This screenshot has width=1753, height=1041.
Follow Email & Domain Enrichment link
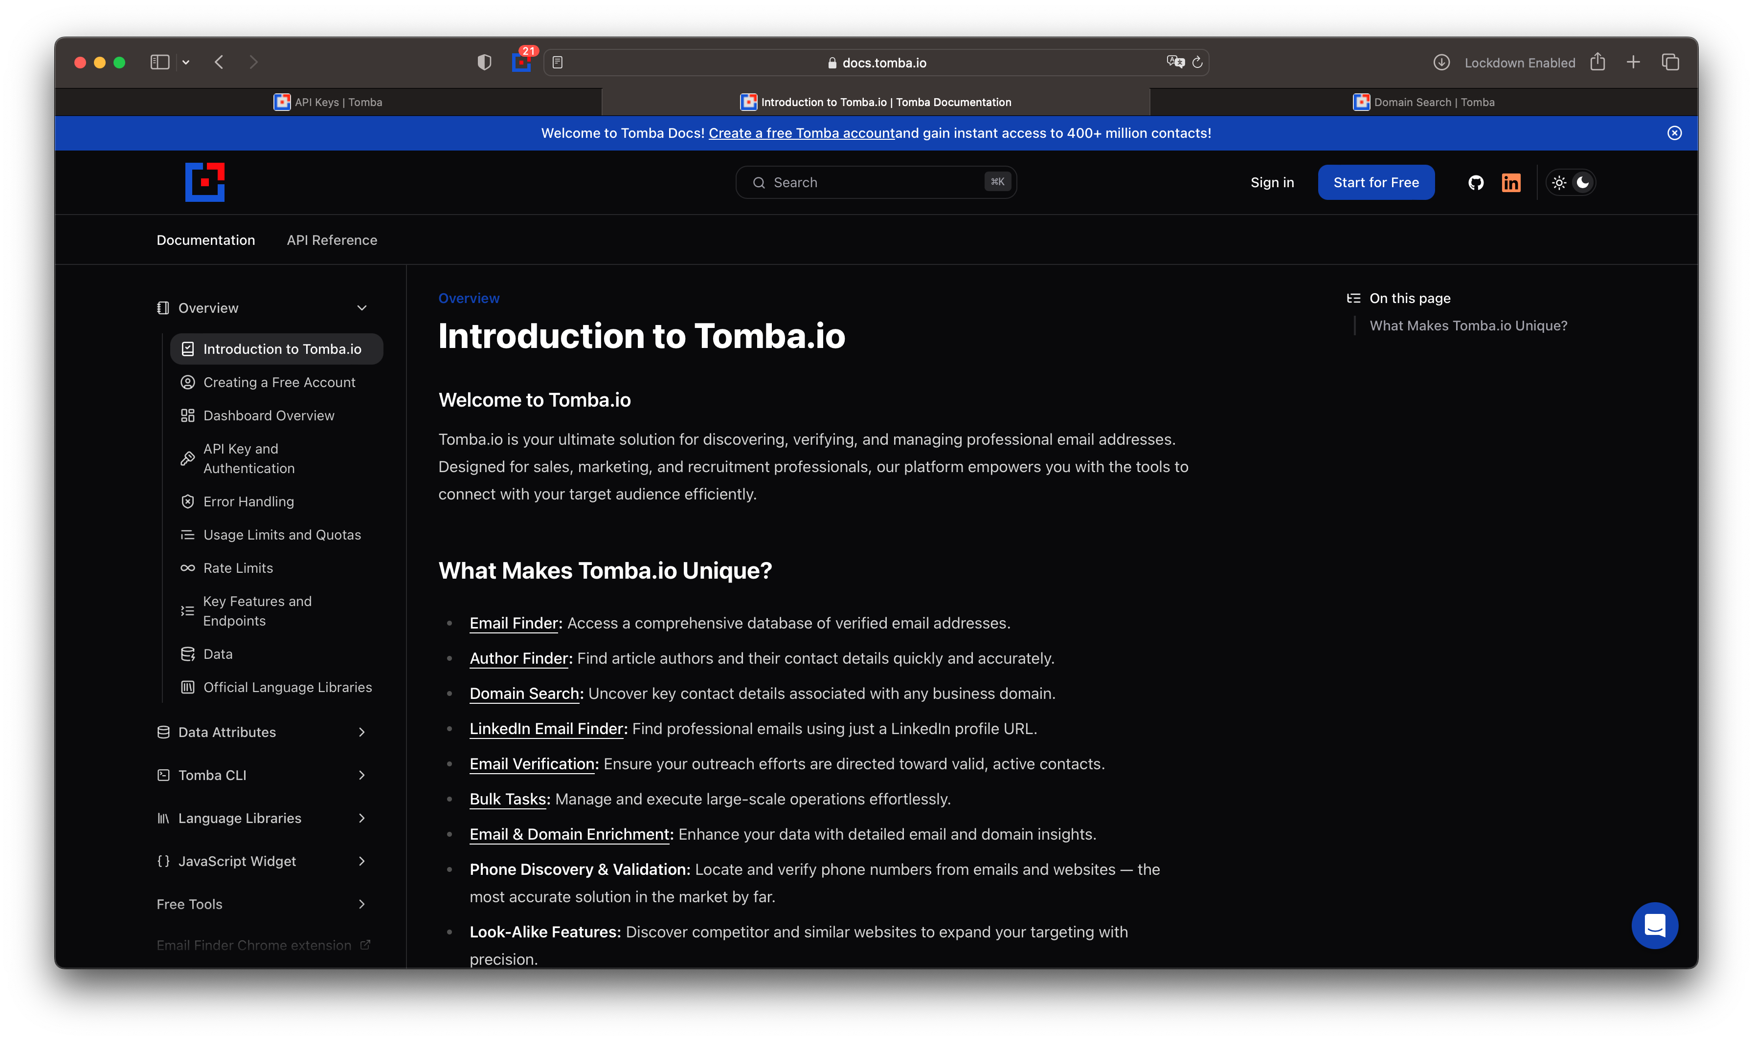click(x=569, y=835)
